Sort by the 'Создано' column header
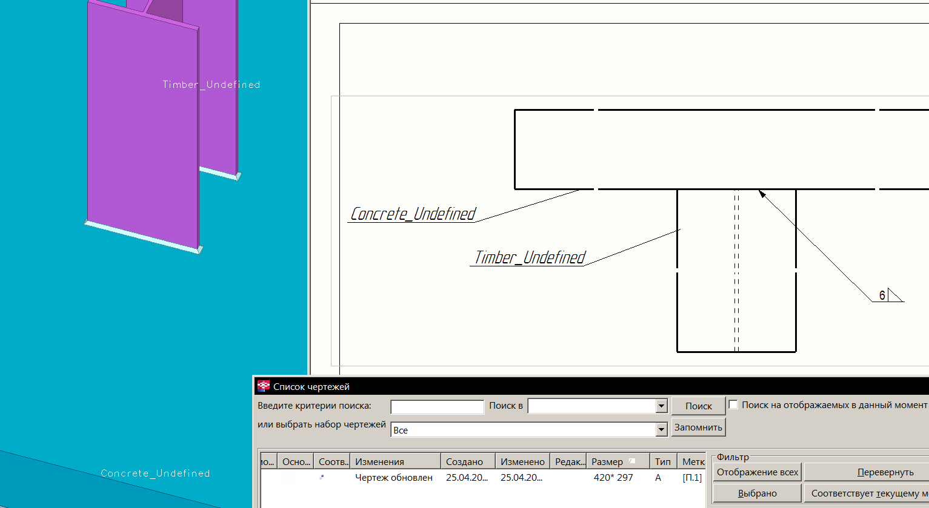 (x=467, y=461)
